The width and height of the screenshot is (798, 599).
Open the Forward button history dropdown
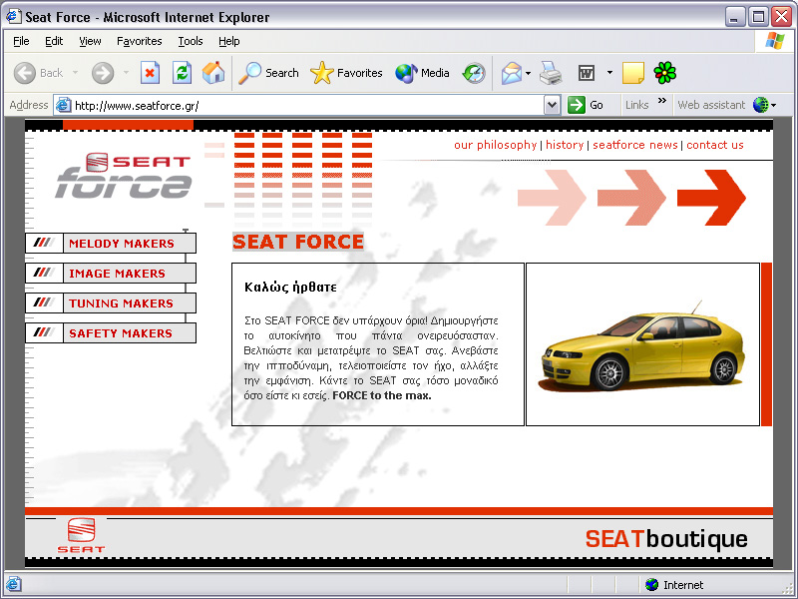[x=126, y=73]
